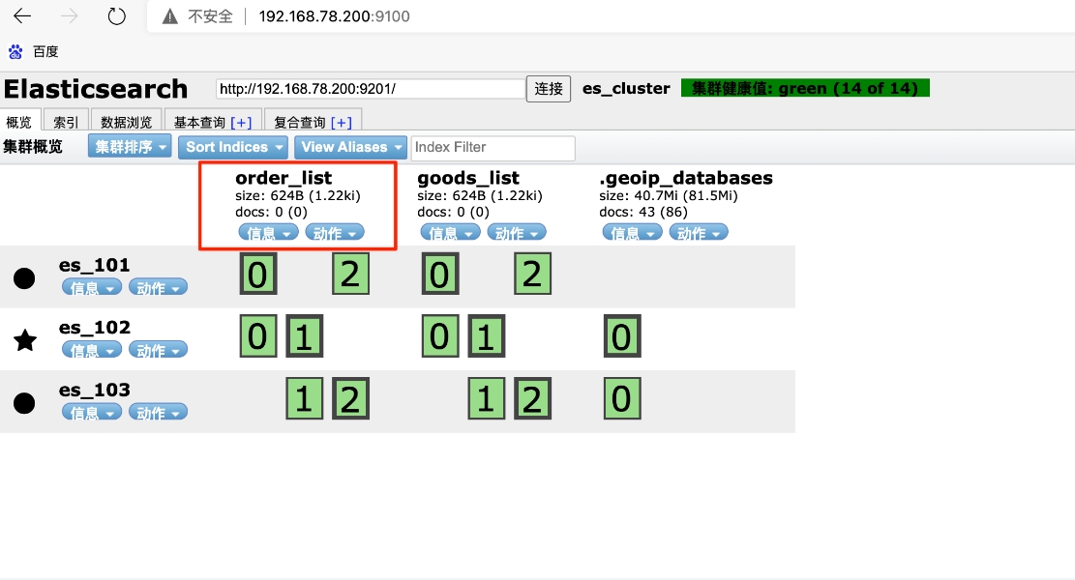Click the Baidu bookmark icon
The height and width of the screenshot is (580, 1075).
coord(15,51)
